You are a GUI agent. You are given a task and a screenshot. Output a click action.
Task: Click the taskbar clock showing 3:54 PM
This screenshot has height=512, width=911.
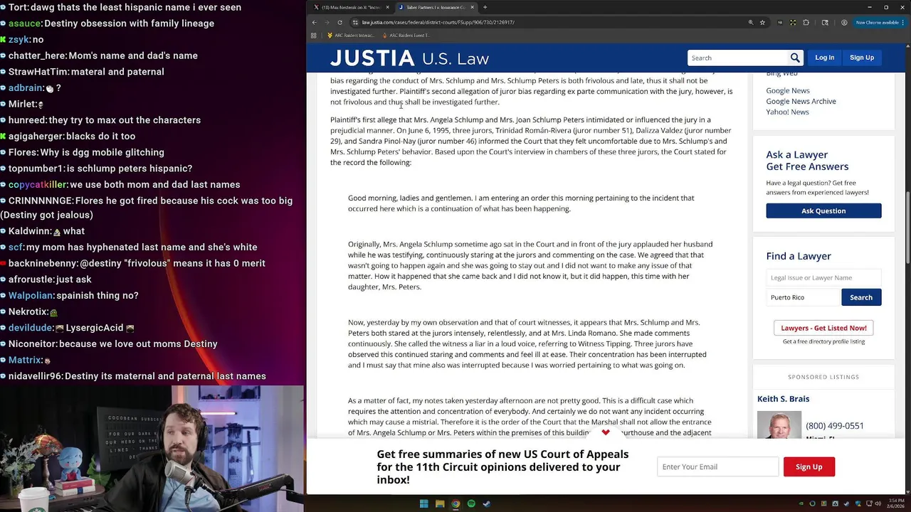(x=897, y=503)
